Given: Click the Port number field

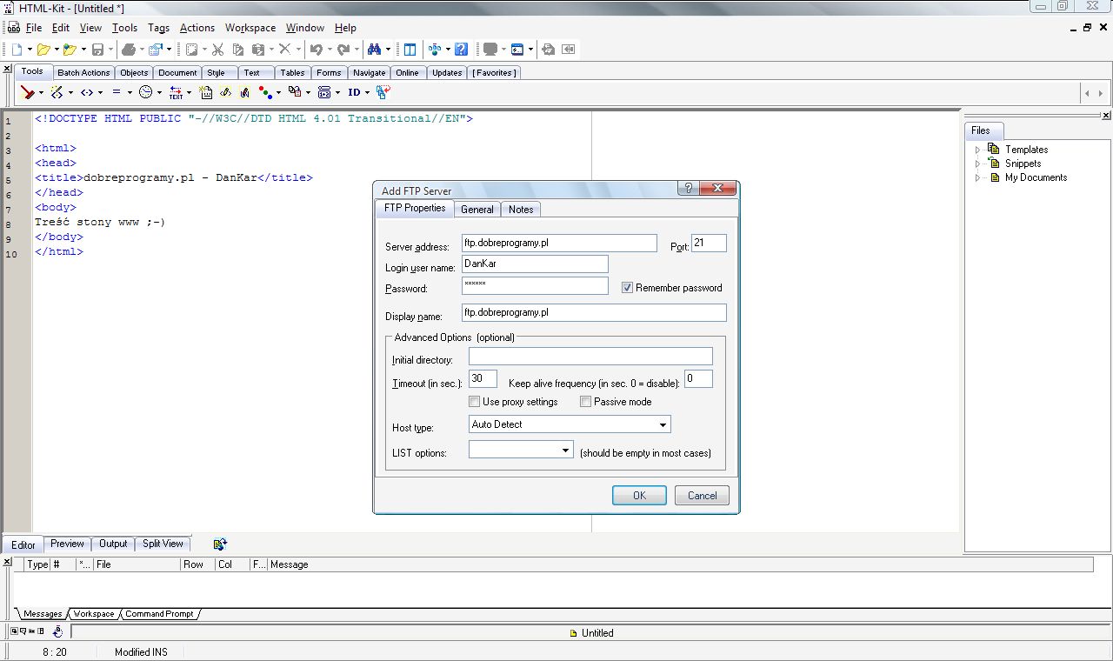Looking at the screenshot, I should 709,243.
